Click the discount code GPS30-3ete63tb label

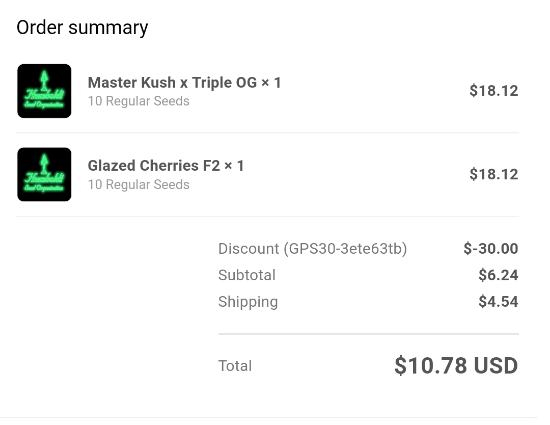[313, 249]
